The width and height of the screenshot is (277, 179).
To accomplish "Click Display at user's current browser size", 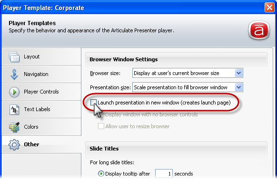I will (x=176, y=73).
